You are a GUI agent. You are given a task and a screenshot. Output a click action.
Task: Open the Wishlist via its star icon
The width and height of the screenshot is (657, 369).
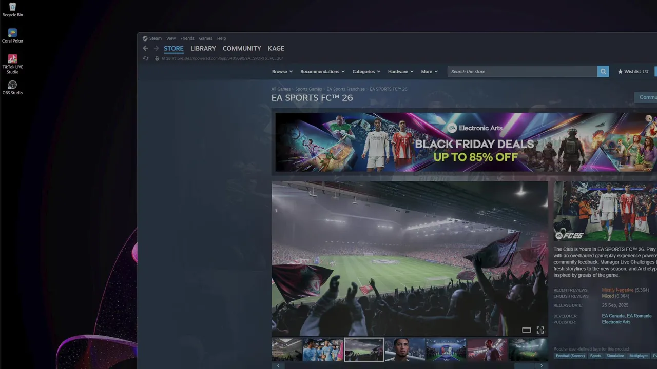pos(620,72)
